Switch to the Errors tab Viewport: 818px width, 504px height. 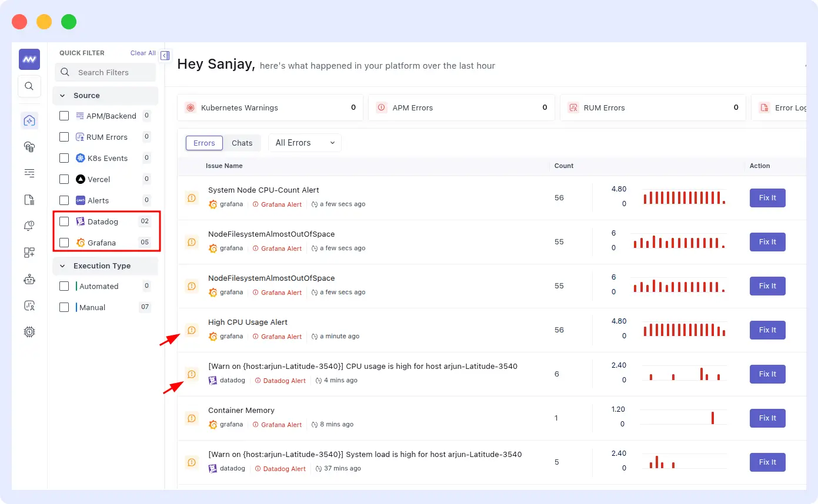204,143
